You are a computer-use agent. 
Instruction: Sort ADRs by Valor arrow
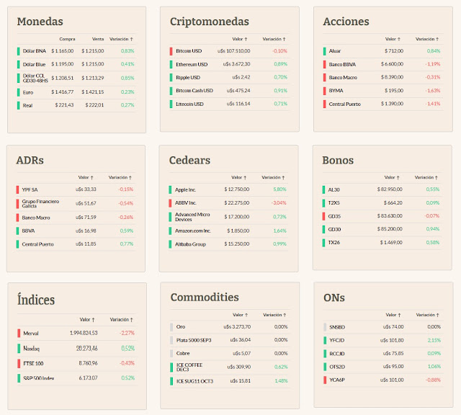tap(91, 178)
